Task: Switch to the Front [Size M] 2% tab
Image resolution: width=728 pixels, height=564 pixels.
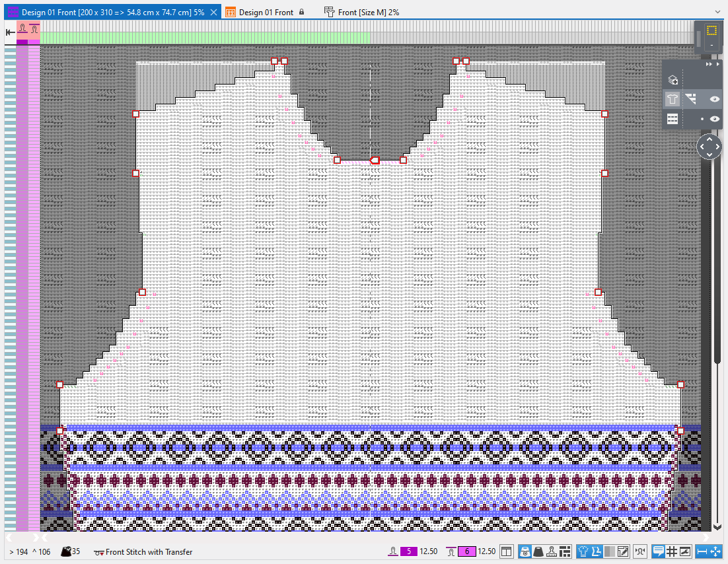Action: [361, 12]
